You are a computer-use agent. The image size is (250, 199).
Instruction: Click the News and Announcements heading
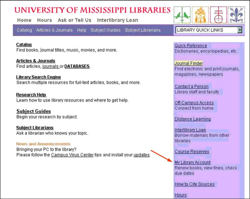[x=43, y=144]
